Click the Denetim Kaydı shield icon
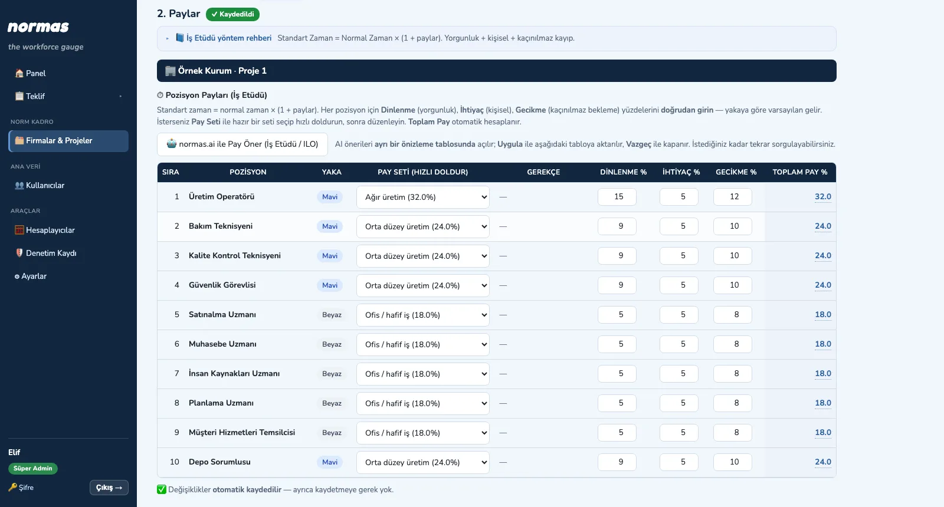This screenshot has width=944, height=507. click(x=19, y=253)
